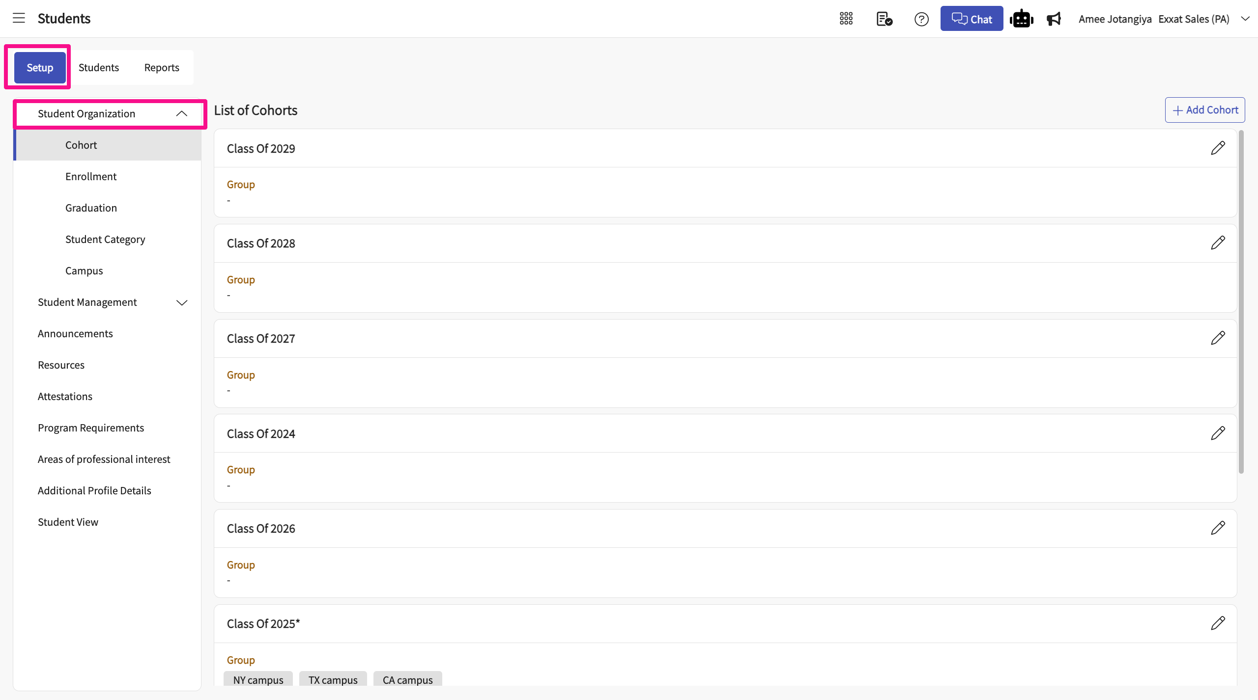1258x700 pixels.
Task: Click the Add Cohort button
Action: click(1205, 110)
